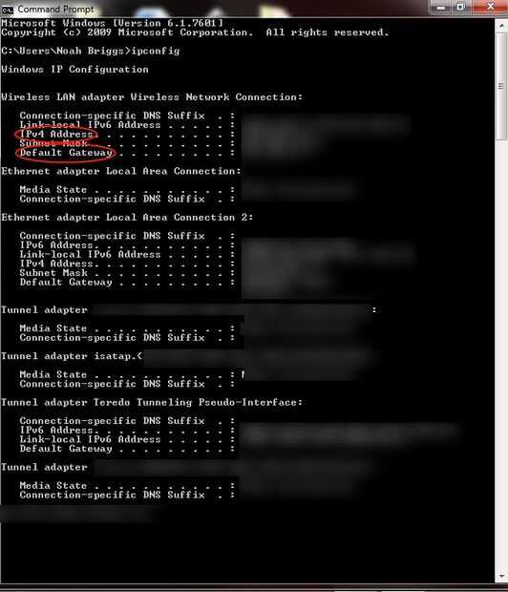Image resolution: width=508 pixels, height=592 pixels.
Task: Click the scrollbar down arrow
Action: [501, 577]
